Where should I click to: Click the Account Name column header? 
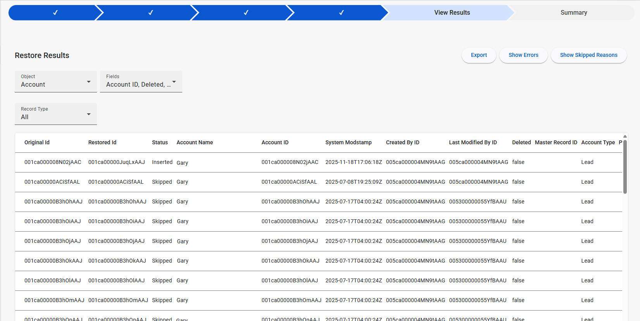point(195,143)
